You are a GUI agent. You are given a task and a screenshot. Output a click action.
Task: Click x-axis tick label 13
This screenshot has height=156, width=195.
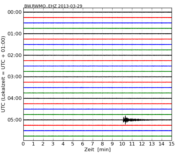click(x=152, y=144)
